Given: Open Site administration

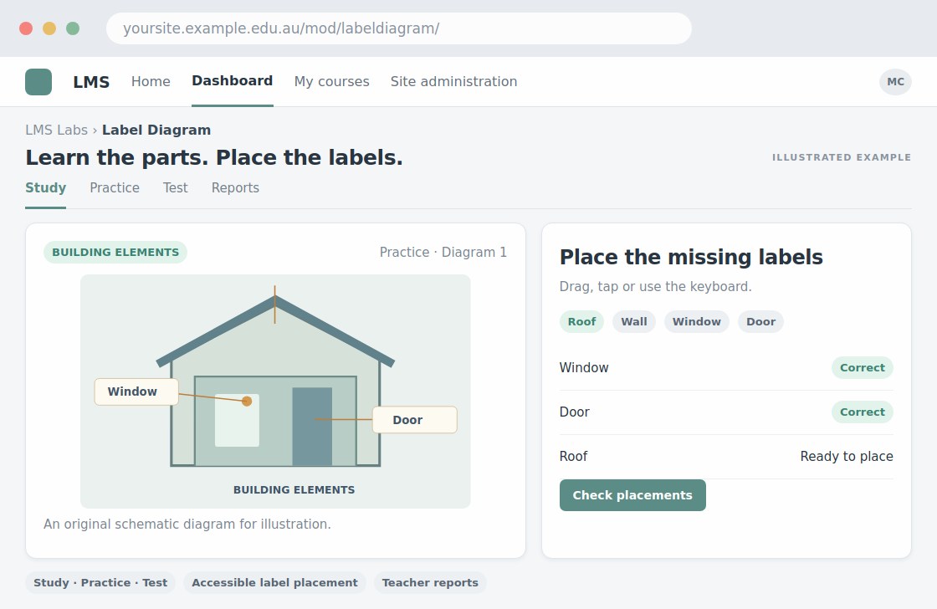Looking at the screenshot, I should [x=453, y=81].
